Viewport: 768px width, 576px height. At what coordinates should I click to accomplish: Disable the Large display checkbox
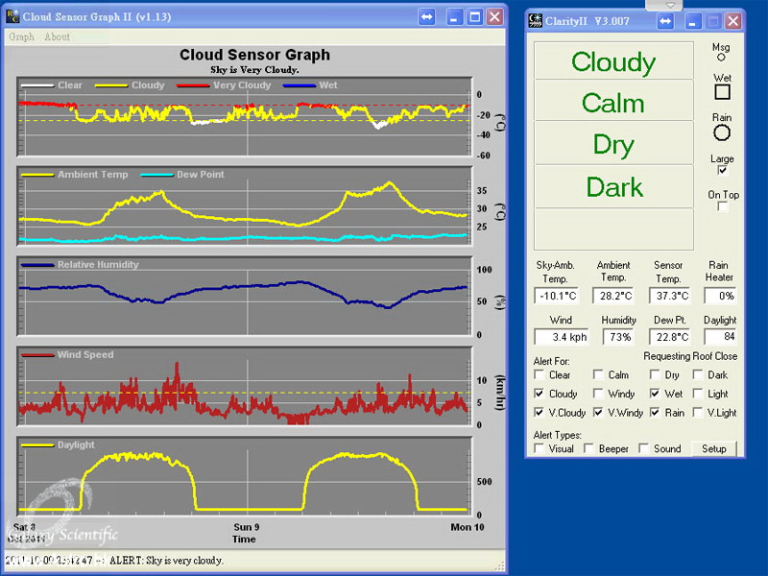[722, 170]
